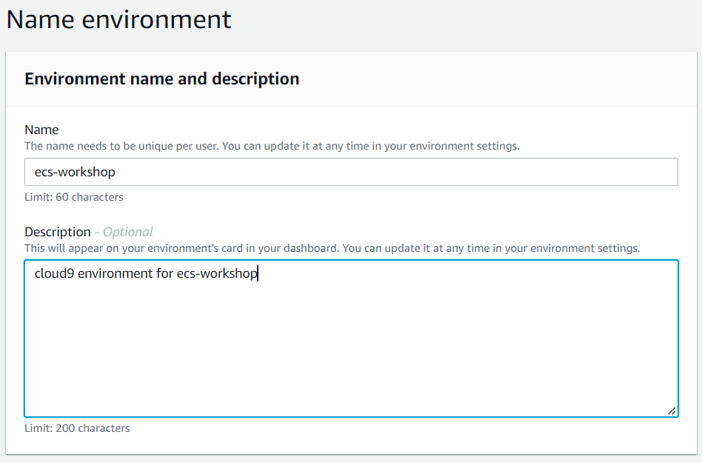Click the "Limit: 60 characters" hint
The image size is (702, 463).
[x=74, y=197]
